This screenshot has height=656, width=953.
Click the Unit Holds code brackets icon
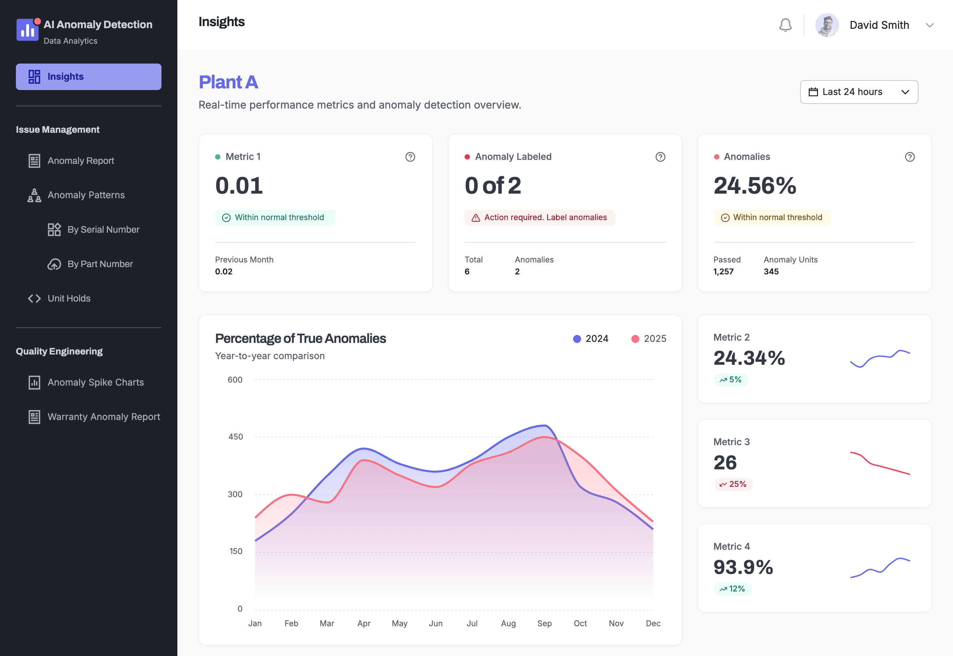[x=34, y=299]
